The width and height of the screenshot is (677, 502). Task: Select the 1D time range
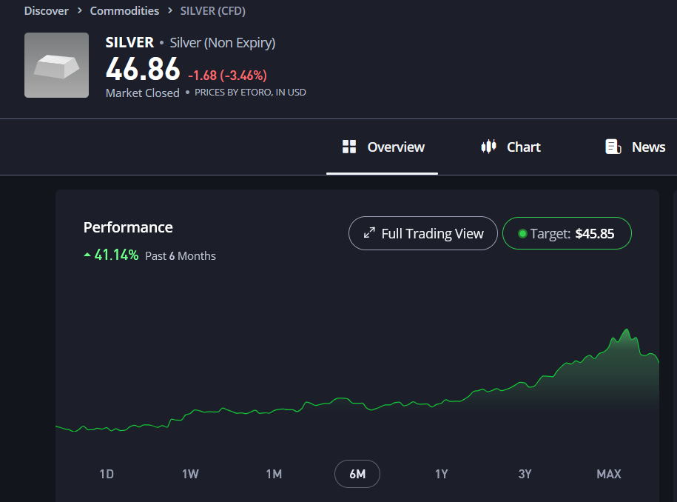pyautogui.click(x=107, y=474)
